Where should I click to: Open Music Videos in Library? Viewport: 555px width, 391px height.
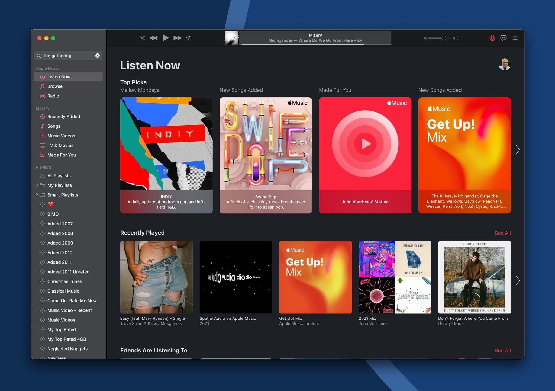pyautogui.click(x=68, y=136)
